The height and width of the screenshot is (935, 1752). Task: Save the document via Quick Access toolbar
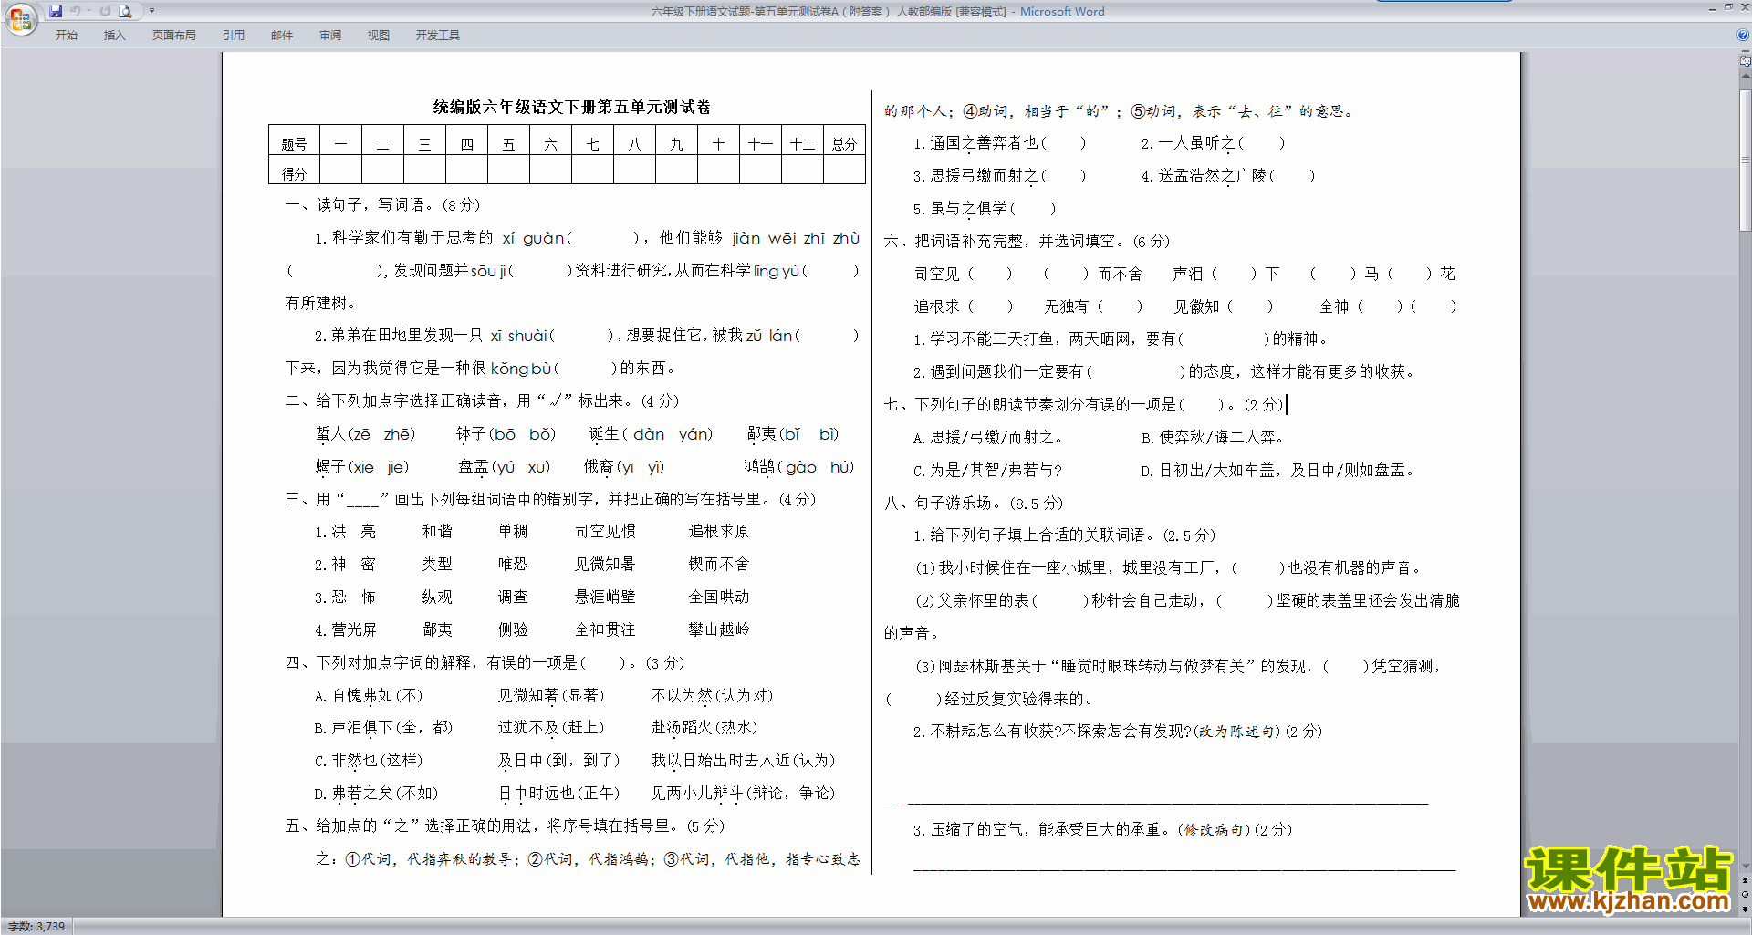click(56, 11)
